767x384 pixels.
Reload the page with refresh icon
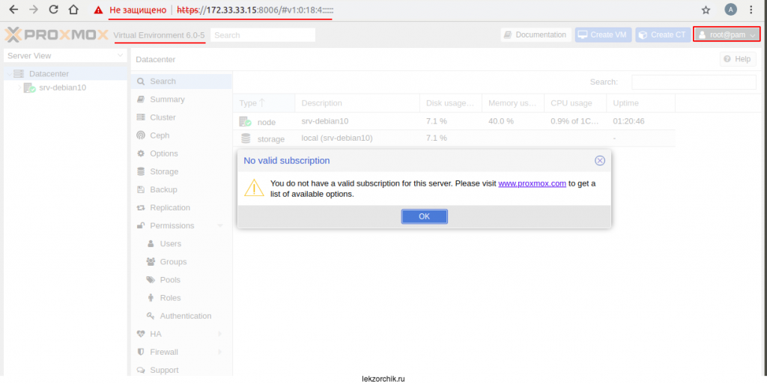(x=54, y=9)
